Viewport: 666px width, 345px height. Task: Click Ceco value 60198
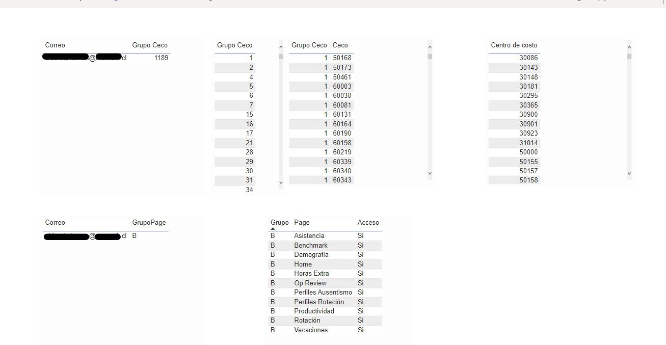click(342, 143)
